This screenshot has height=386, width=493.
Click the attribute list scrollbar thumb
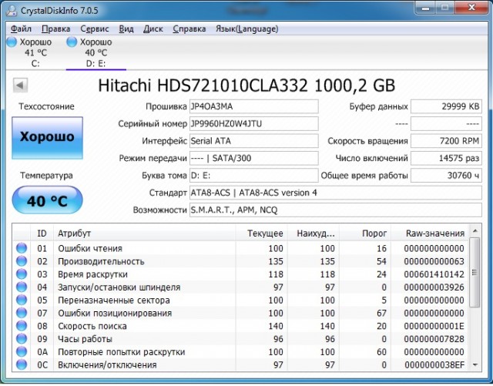(475, 272)
